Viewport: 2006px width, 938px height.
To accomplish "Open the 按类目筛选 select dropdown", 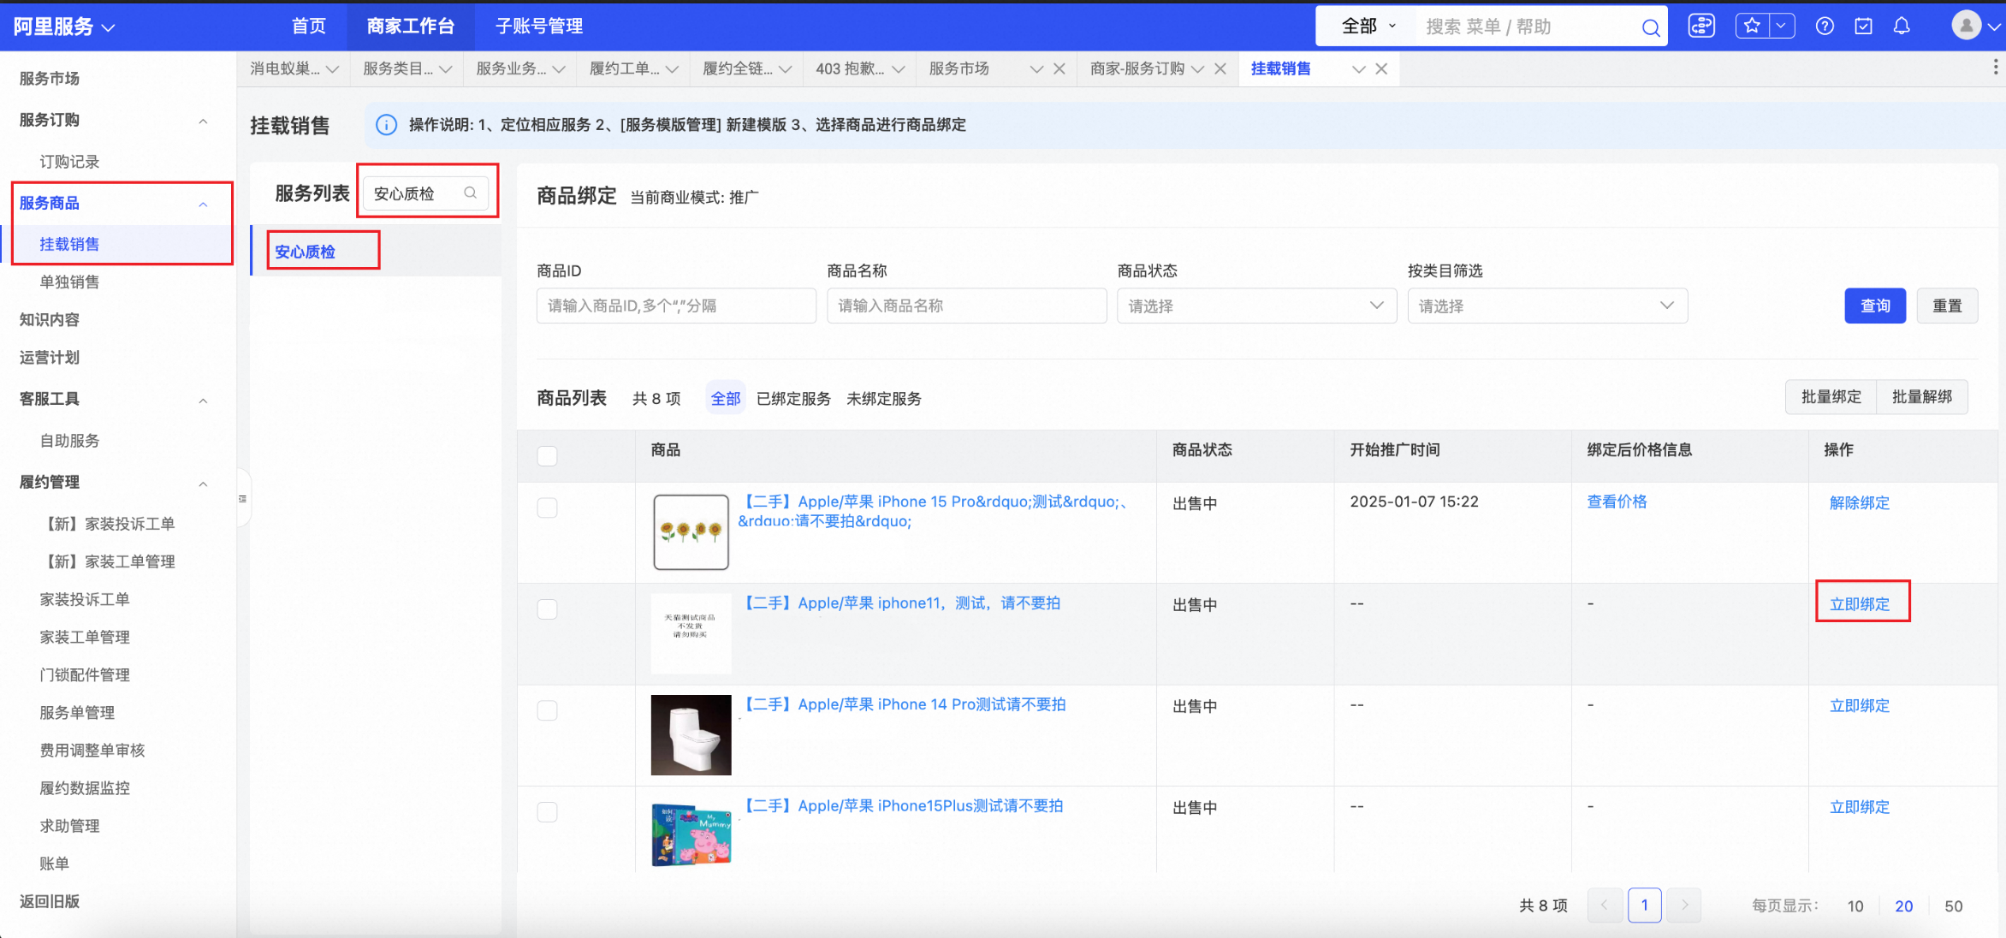I will (x=1547, y=306).
